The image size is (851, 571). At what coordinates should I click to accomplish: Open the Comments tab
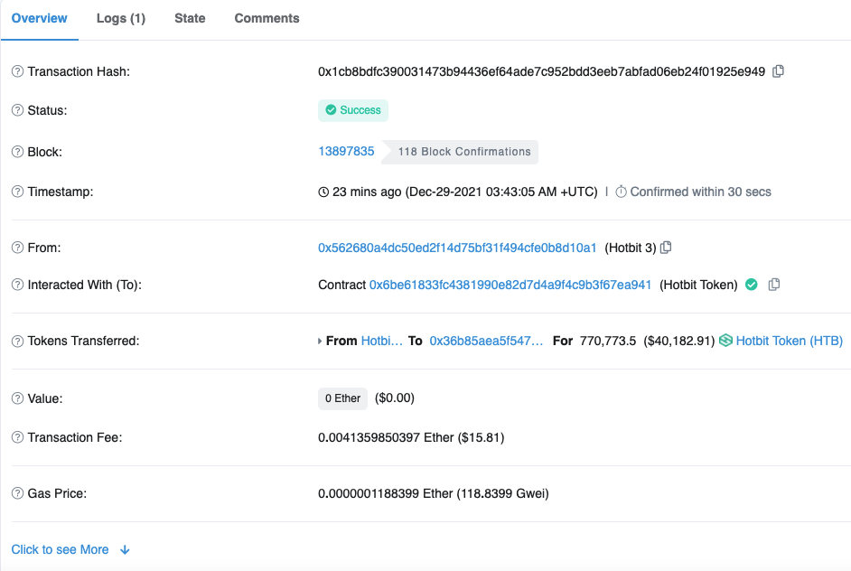(x=267, y=18)
